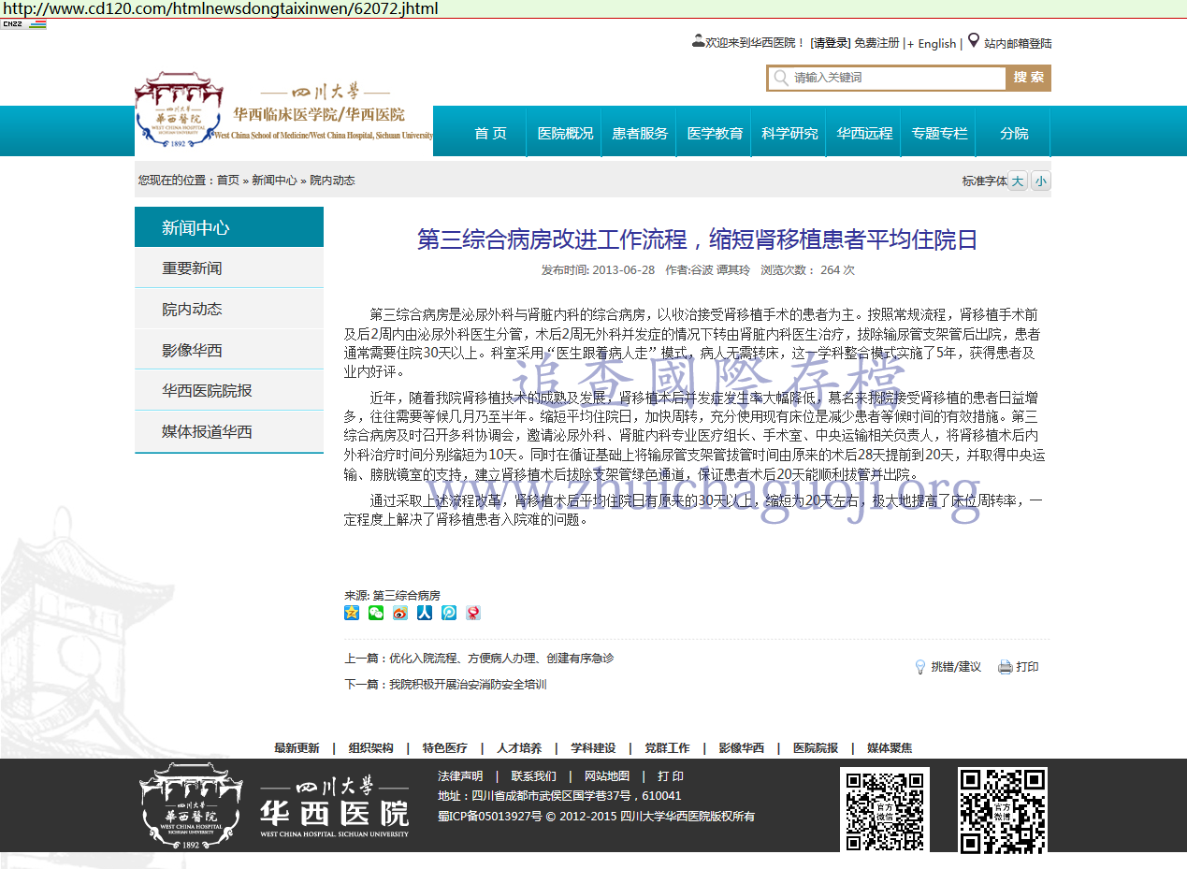Click the West China Hospital header logo
Image resolution: width=1187 pixels, height=869 pixels.
[283, 112]
